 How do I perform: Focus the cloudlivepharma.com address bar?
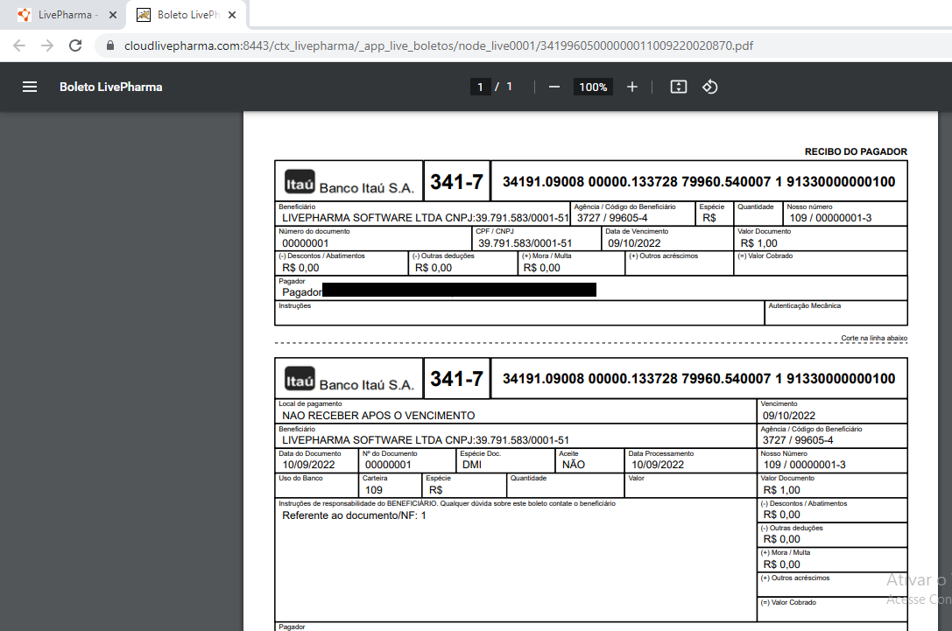point(438,46)
